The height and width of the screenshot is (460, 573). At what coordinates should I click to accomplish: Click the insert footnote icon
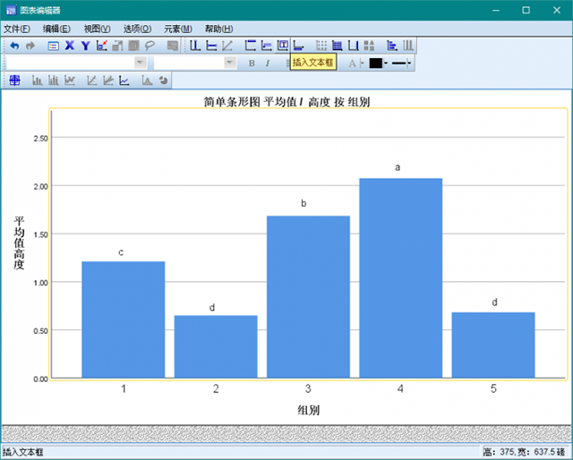pyautogui.click(x=298, y=46)
